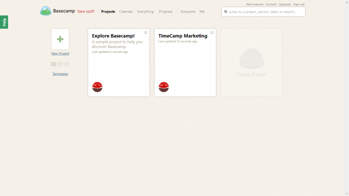The height and width of the screenshot is (196, 349).
Task: Click the green plus New Project tile
Action: click(60, 39)
